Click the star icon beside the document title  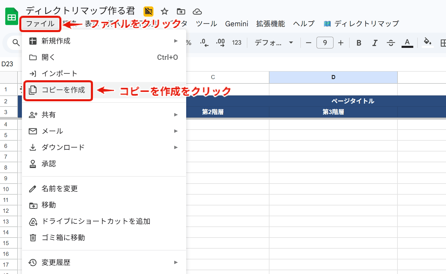[165, 11]
